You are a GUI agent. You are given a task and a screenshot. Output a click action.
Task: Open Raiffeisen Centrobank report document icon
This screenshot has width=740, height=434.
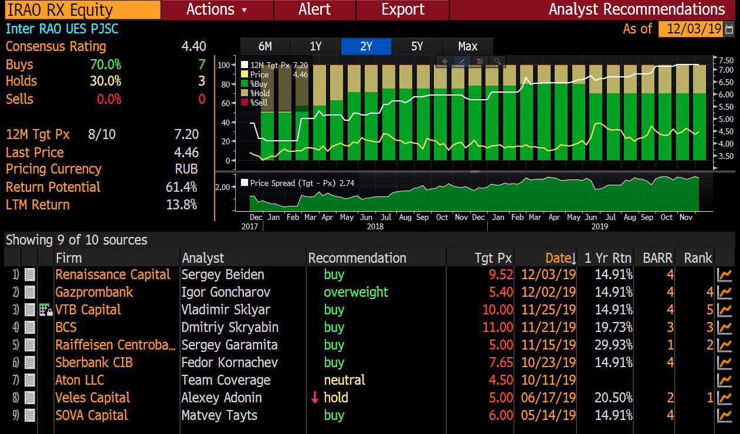click(x=29, y=345)
